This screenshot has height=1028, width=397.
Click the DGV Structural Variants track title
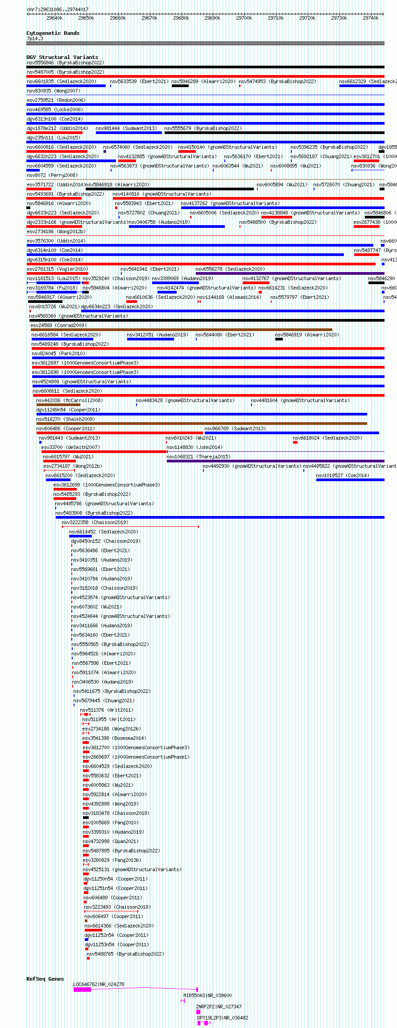point(62,57)
